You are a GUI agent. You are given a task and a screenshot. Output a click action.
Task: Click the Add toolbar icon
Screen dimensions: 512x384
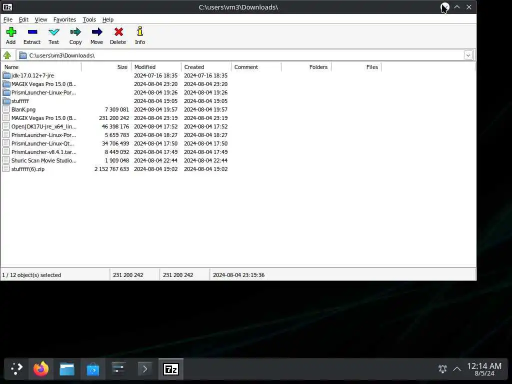(x=11, y=32)
